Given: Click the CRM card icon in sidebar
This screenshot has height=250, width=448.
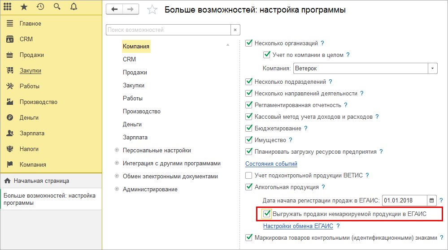Looking at the screenshot, I should (10, 39).
